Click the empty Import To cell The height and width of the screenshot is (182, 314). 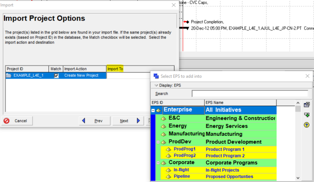point(128,75)
